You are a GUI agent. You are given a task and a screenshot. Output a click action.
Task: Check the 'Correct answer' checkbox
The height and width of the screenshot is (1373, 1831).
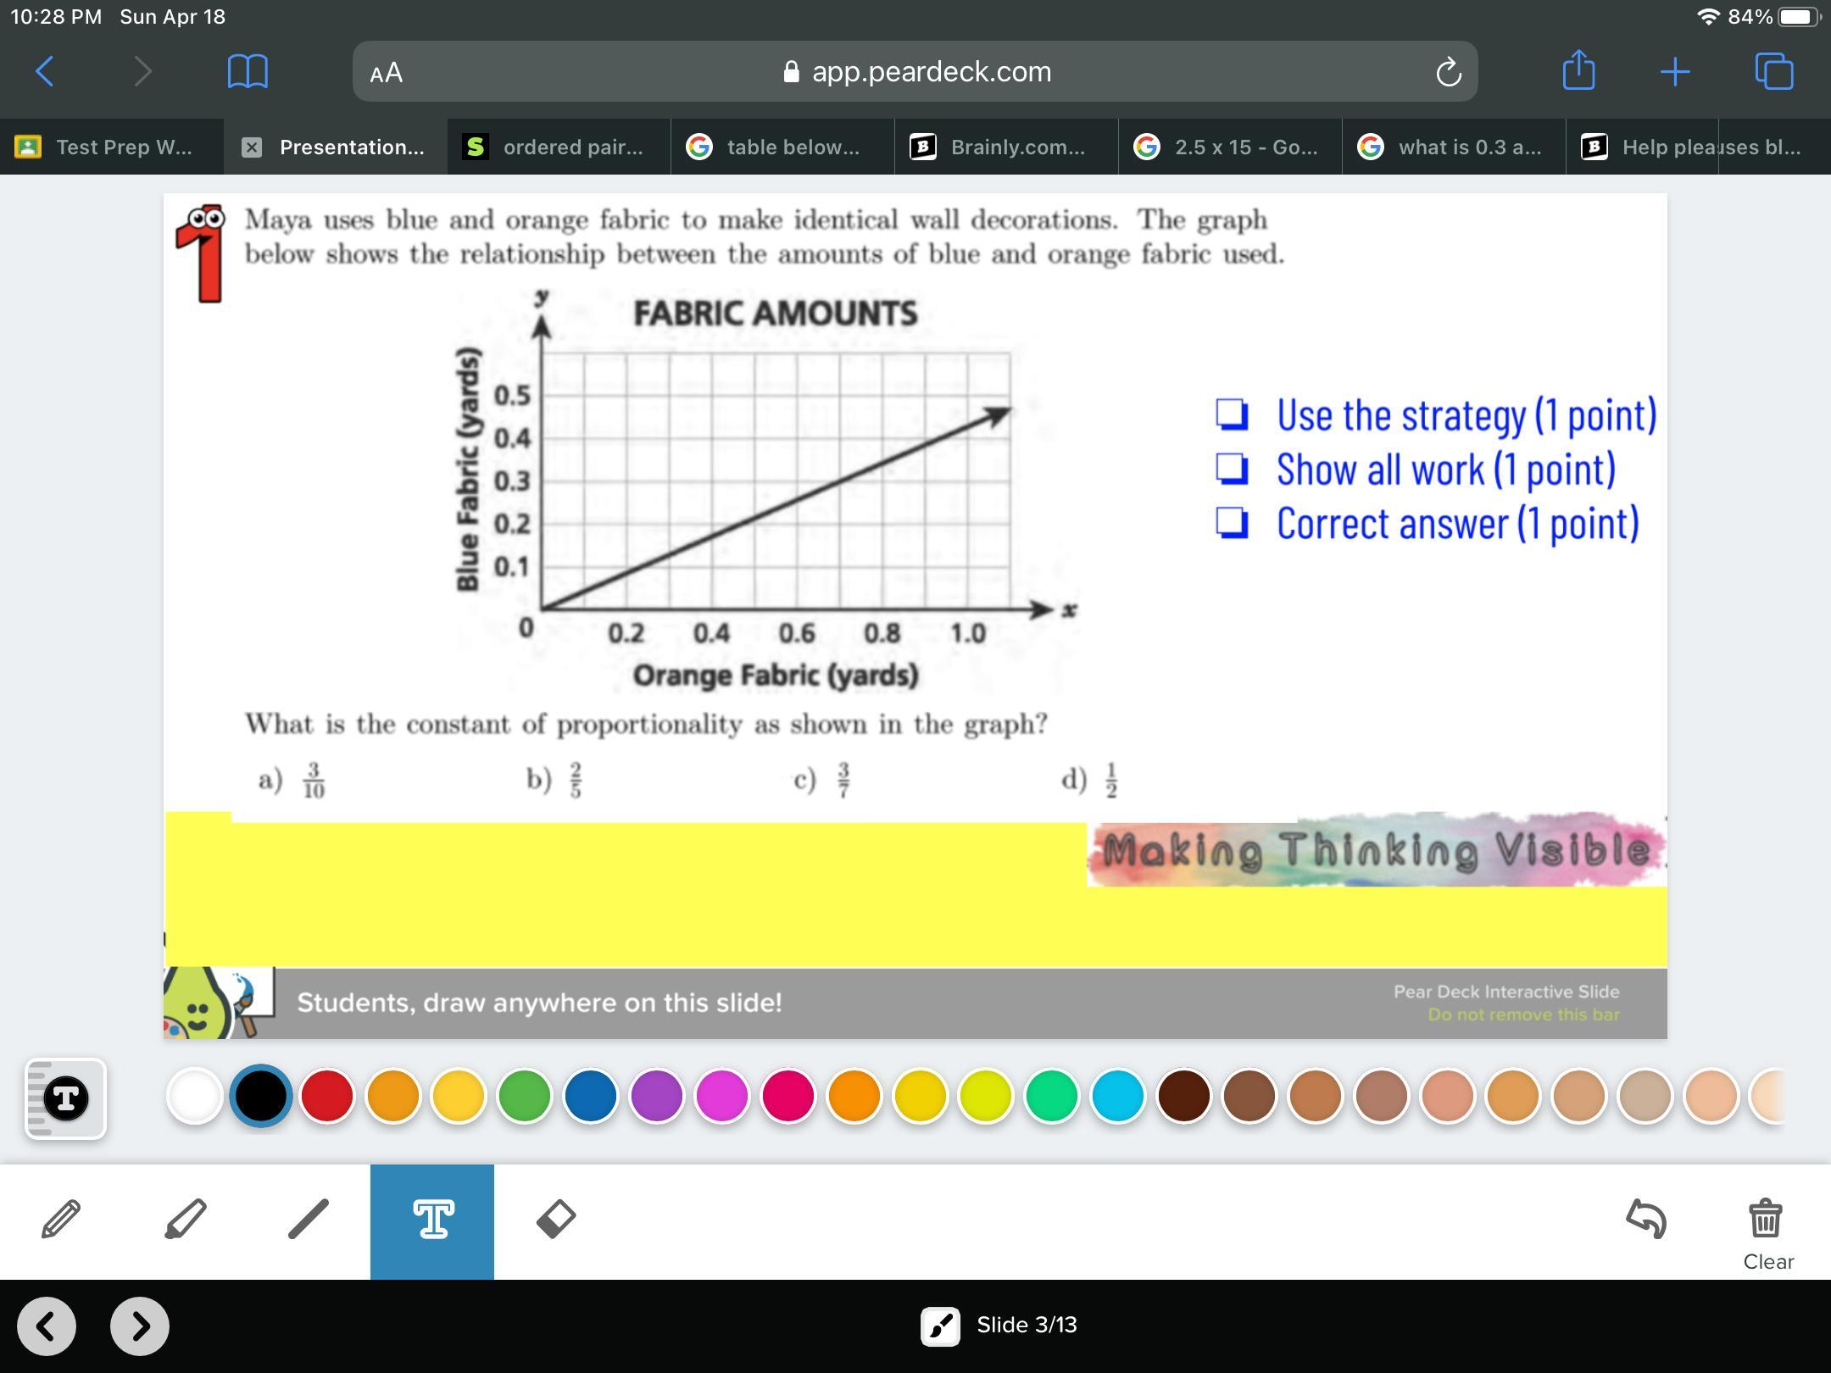tap(1232, 523)
